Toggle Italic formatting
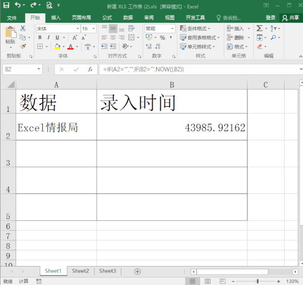Screen dimensions: 303x285 pyautogui.click(x=48, y=37)
